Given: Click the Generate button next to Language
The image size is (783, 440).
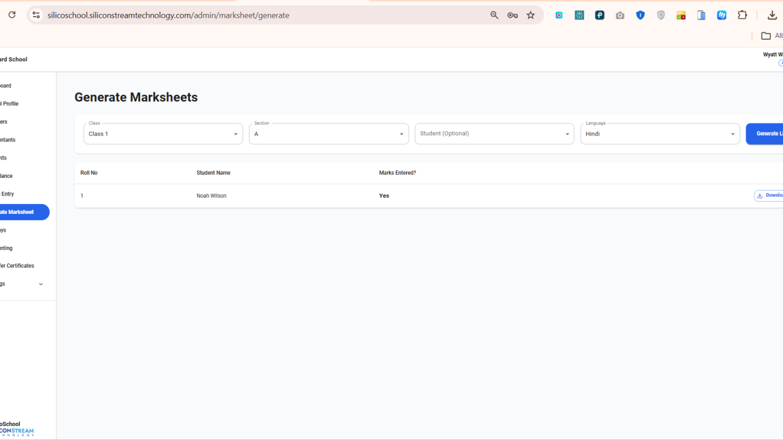Looking at the screenshot, I should click(765, 134).
